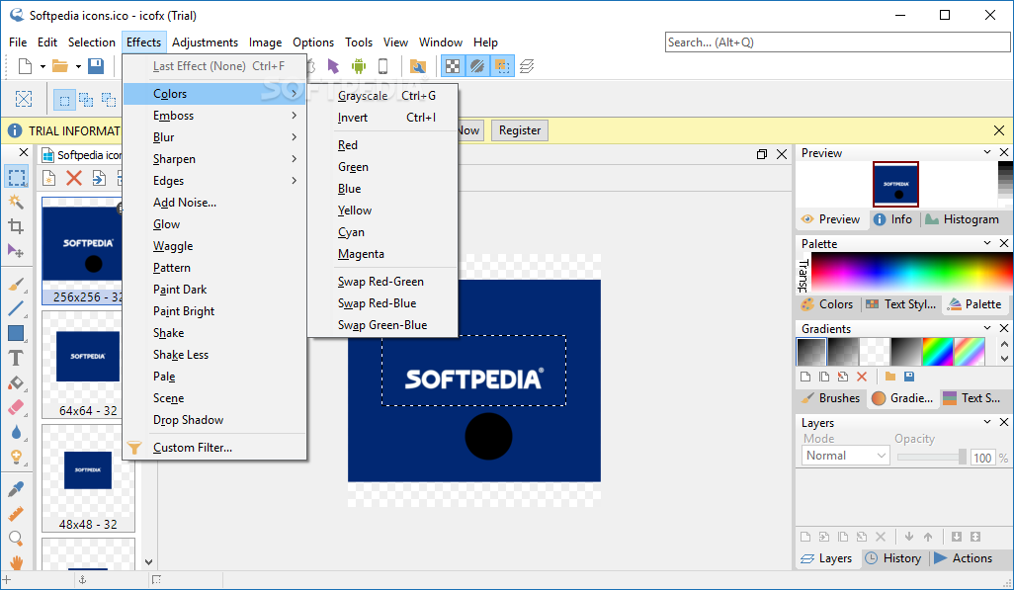Select the rectangular selection tool in left toolbox
The image size is (1014, 590).
coord(16,177)
